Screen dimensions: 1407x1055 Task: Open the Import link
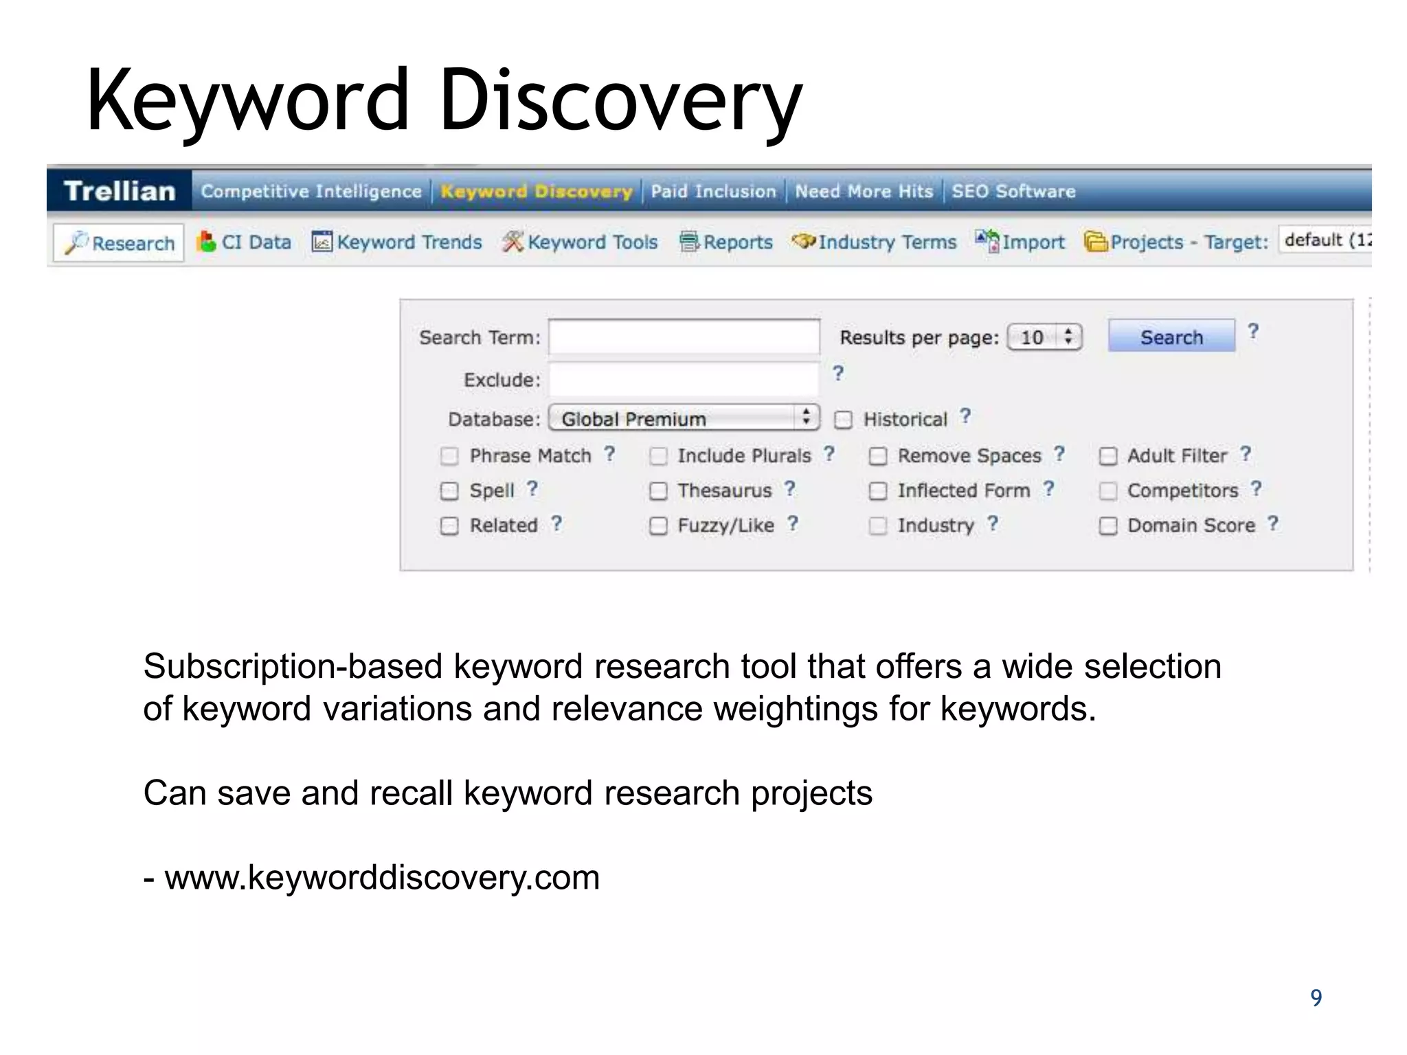[x=1033, y=242]
